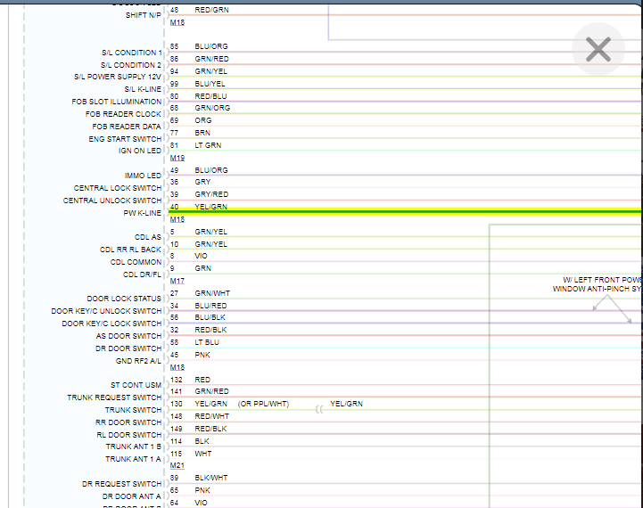
Task: Click the CDL COMMON label
Action: (136, 262)
